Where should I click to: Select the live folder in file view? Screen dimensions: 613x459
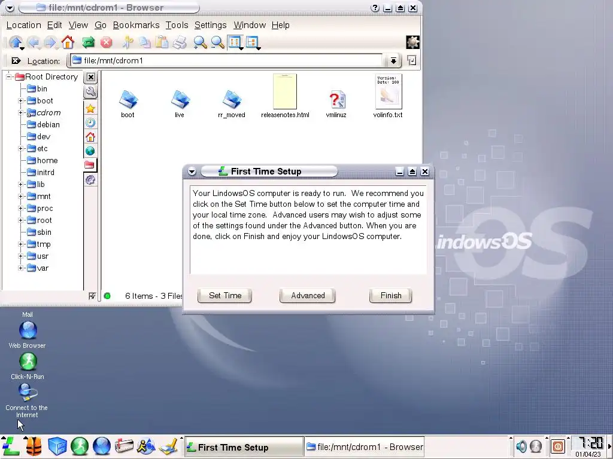coord(180,104)
